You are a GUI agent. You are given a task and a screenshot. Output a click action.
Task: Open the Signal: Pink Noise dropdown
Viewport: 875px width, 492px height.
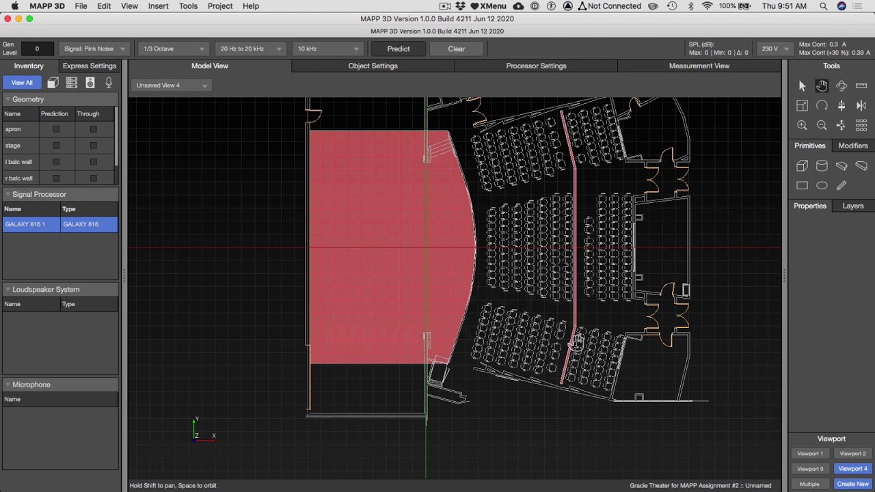[94, 49]
